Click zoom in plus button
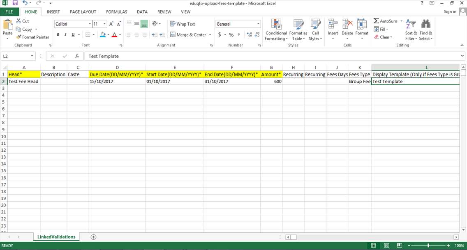467x250 pixels. 448,245
